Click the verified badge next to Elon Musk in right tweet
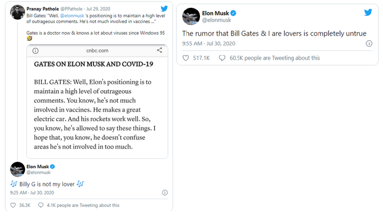The height and width of the screenshot is (218, 383). (x=233, y=13)
